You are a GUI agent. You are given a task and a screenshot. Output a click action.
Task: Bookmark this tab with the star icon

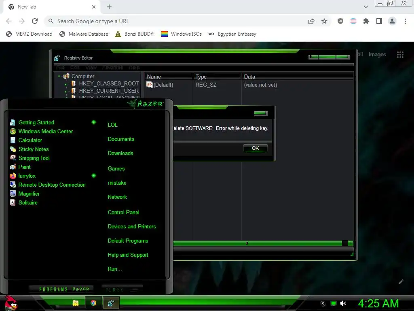pos(324,21)
